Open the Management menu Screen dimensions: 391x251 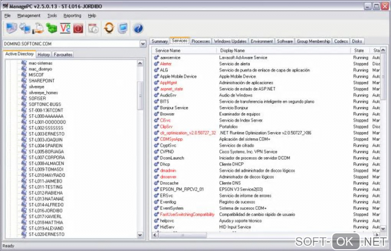coord(29,15)
